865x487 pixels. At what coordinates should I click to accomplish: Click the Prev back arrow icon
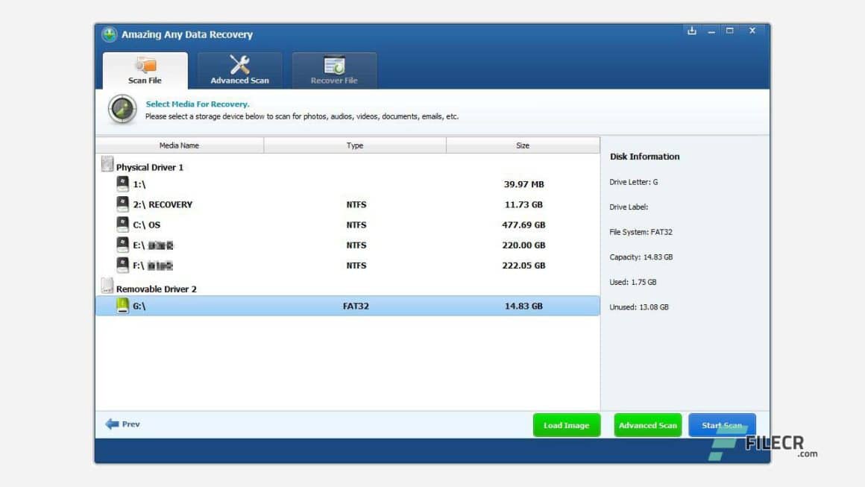point(112,424)
